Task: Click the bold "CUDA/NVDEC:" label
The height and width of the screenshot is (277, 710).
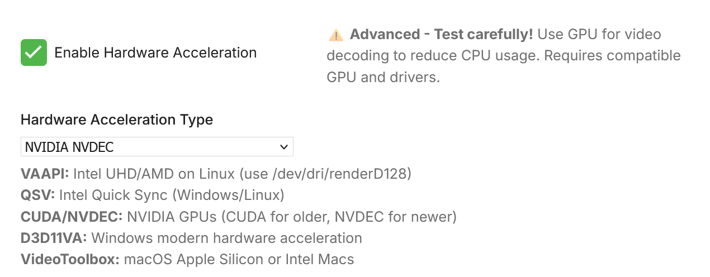Action: pos(71,217)
